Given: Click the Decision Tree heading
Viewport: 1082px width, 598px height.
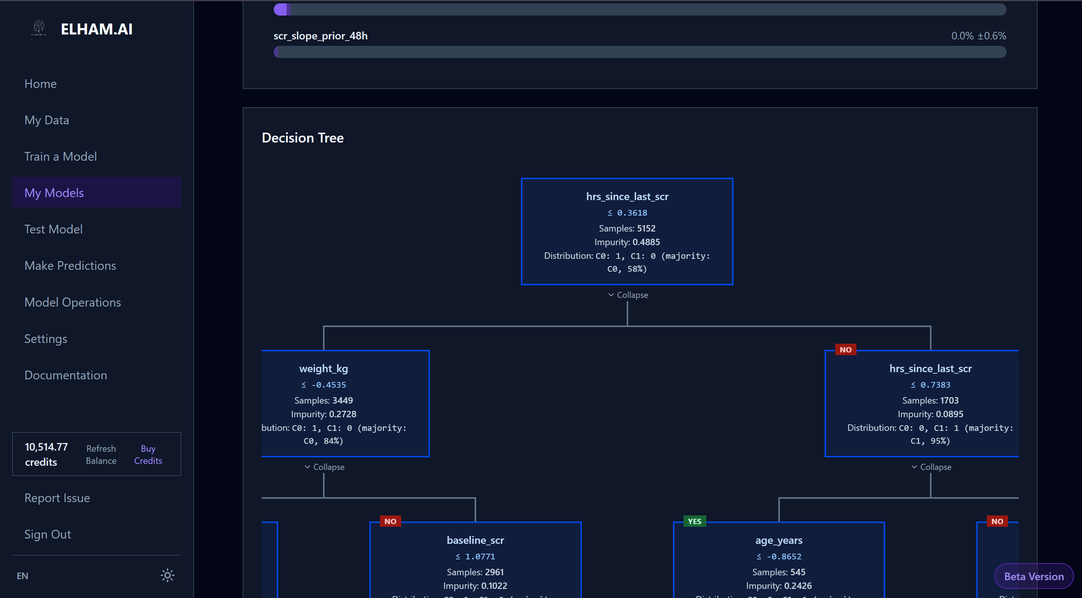Looking at the screenshot, I should click(303, 138).
